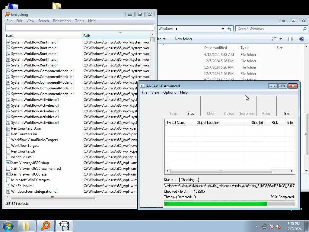Open the File menu in ANSAV
Viewport: 309px width, 232px height.
145,92
